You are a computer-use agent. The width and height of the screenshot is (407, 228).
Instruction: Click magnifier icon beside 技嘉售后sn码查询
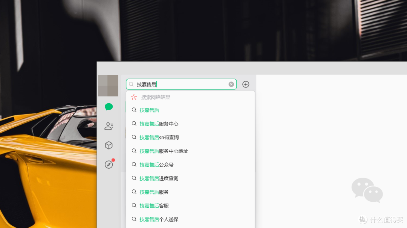[134, 137]
